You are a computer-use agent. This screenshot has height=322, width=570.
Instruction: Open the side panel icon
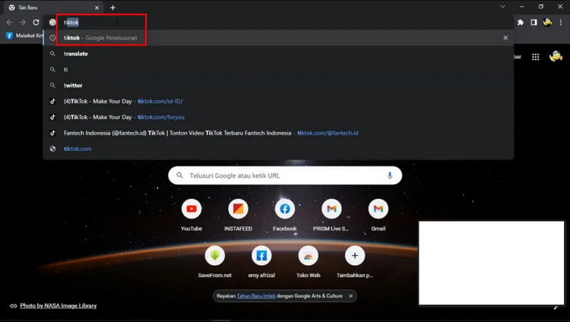click(x=534, y=22)
